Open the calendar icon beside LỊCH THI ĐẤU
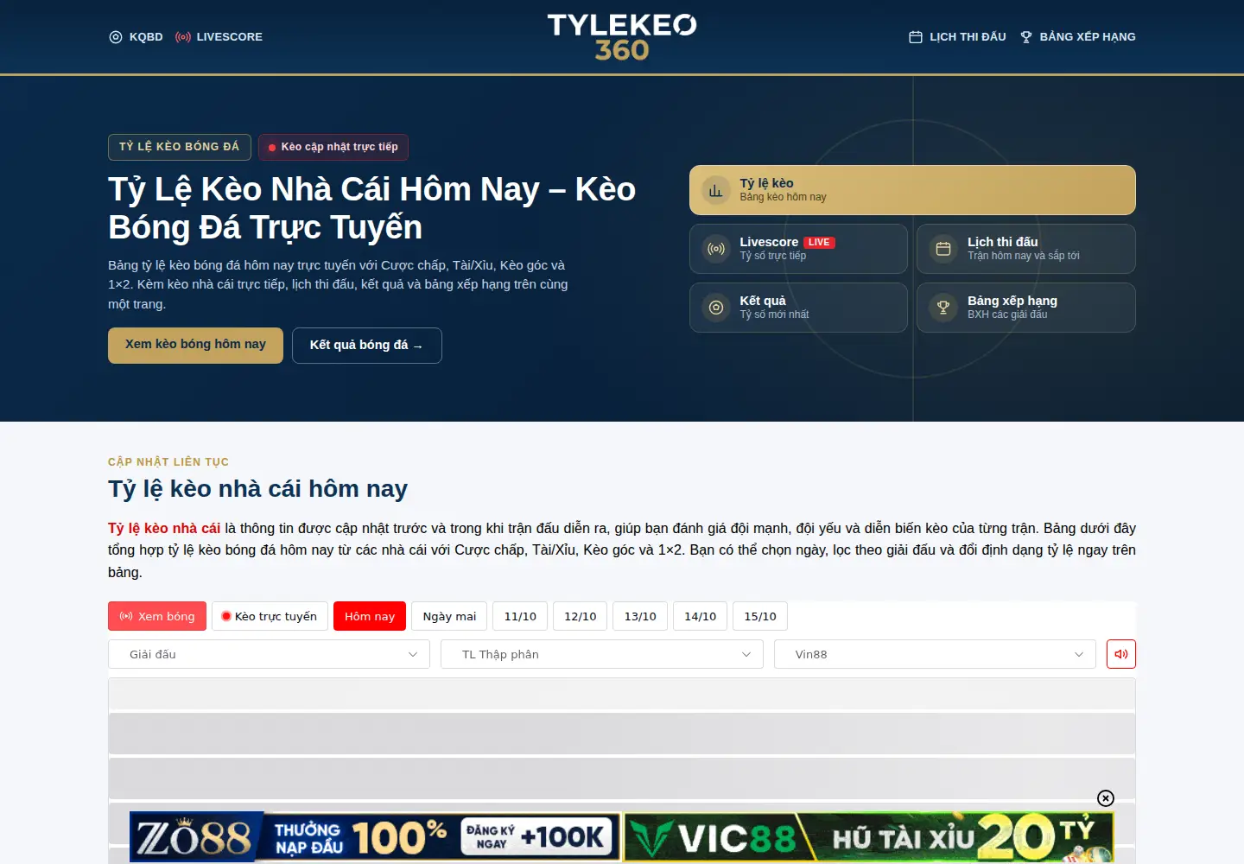The height and width of the screenshot is (864, 1244). pos(916,37)
